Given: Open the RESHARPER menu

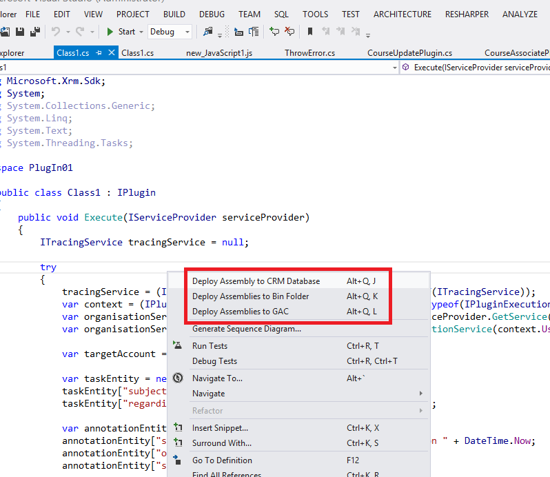Looking at the screenshot, I should coord(467,14).
